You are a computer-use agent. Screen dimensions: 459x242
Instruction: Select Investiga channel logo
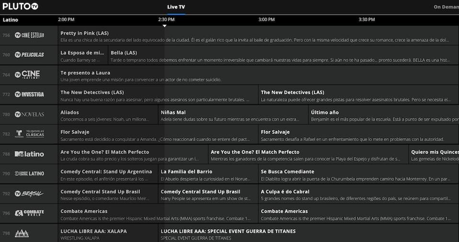coord(29,94)
